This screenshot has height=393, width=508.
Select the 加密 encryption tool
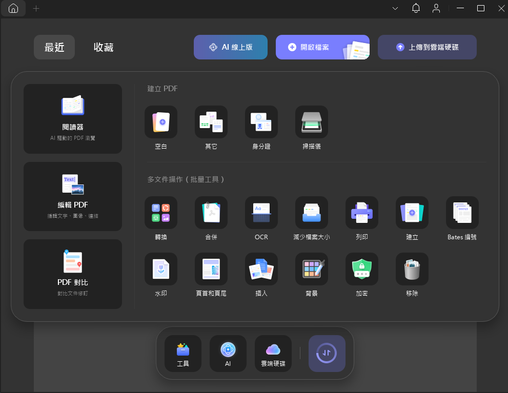[x=362, y=269]
